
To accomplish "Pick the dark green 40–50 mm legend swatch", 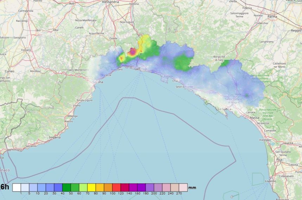I will (67, 187).
